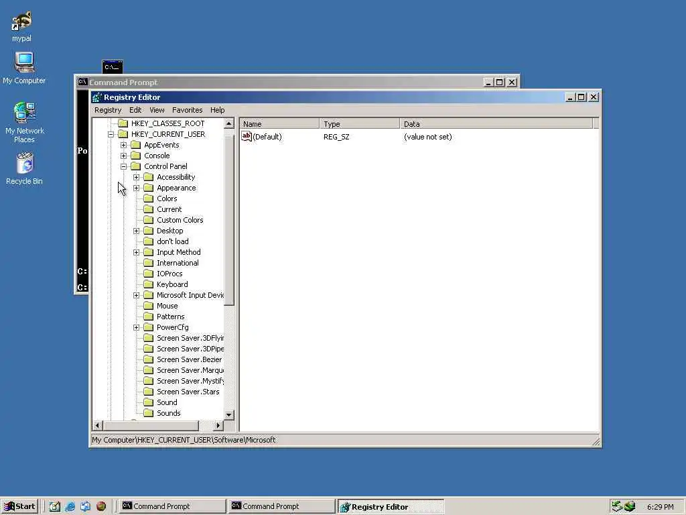The width and height of the screenshot is (686, 515).
Task: Click the Name column header
Action: coord(279,124)
